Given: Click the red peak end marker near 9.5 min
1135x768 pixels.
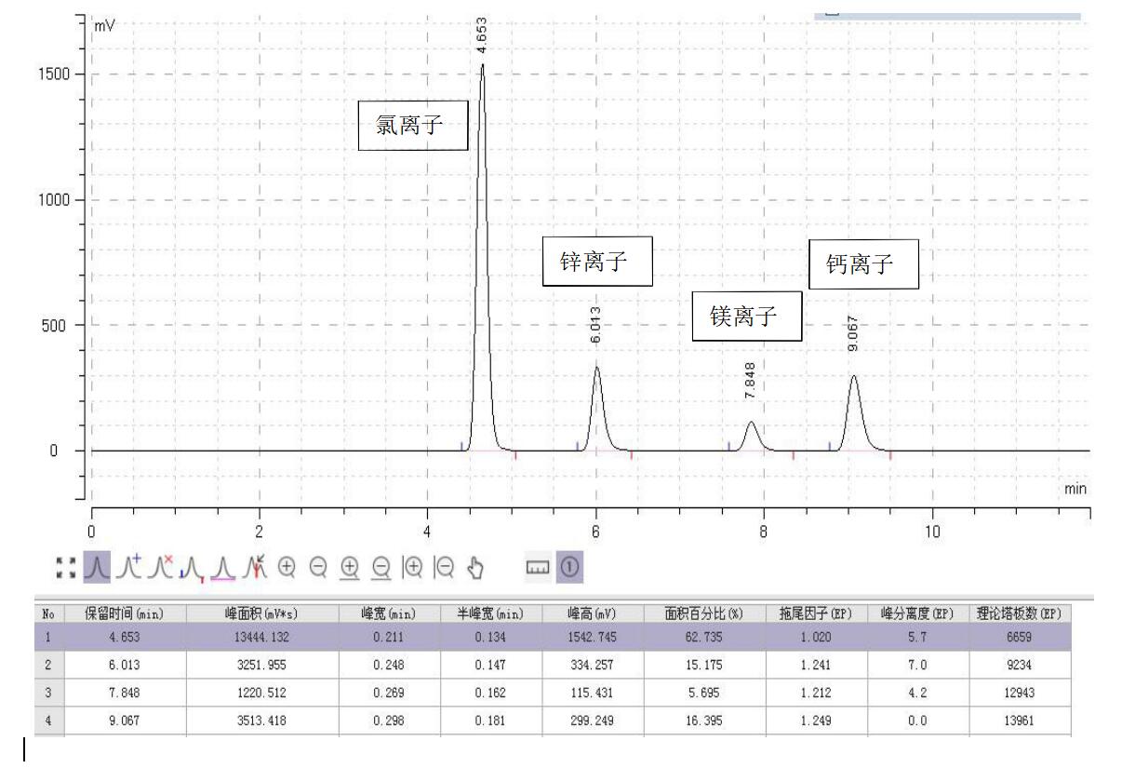Looking at the screenshot, I should click(890, 456).
